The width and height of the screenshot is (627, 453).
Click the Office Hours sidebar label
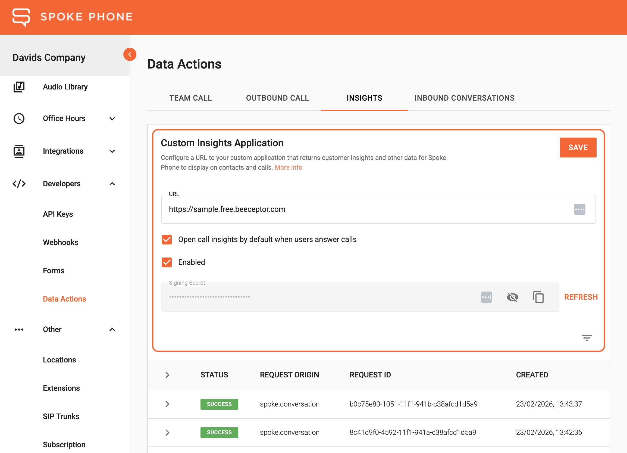point(64,119)
